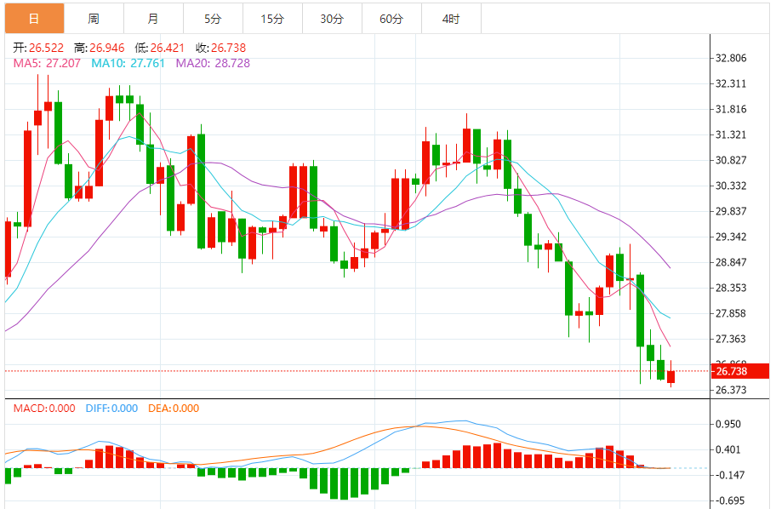Click the -0.147 MACD axis label
The image size is (776, 509).
729,475
